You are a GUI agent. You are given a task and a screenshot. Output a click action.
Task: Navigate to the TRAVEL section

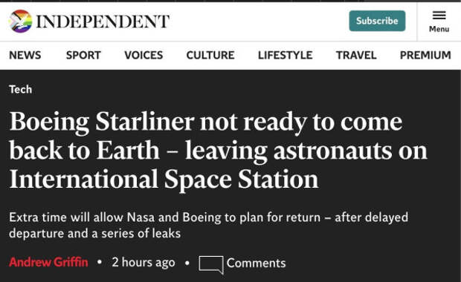pos(356,55)
